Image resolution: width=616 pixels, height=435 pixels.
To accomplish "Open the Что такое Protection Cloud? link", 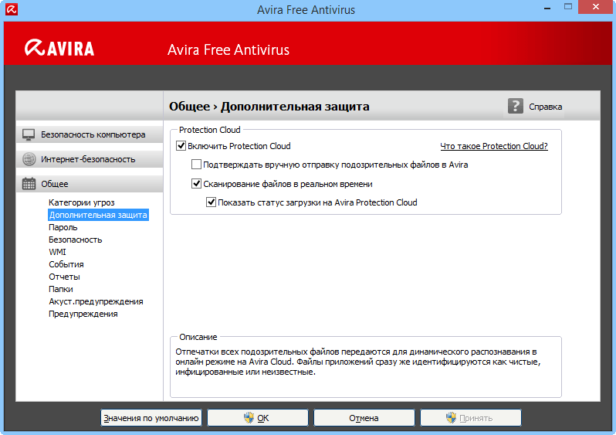I will click(x=494, y=146).
